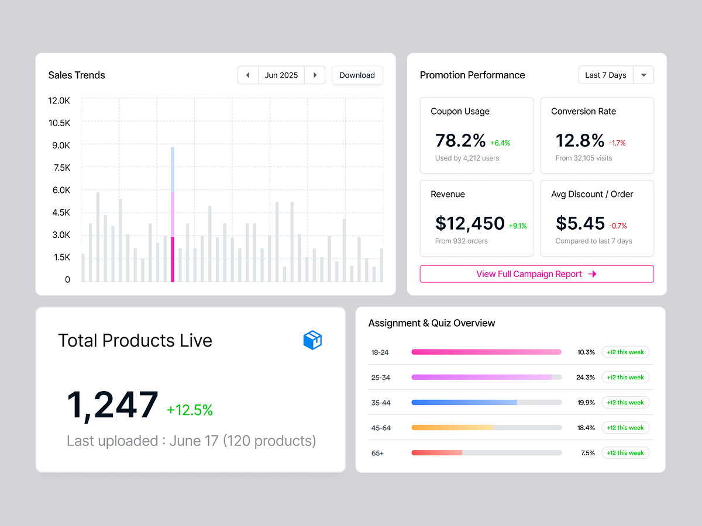The width and height of the screenshot is (702, 526).
Task: Click the +12.5% products growth value
Action: coord(190,410)
